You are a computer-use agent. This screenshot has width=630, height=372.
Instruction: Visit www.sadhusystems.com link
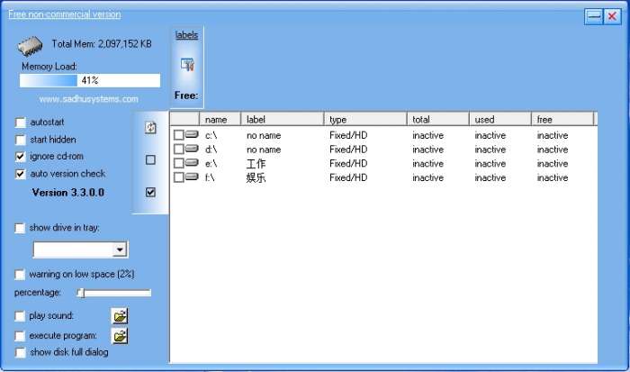tap(89, 99)
